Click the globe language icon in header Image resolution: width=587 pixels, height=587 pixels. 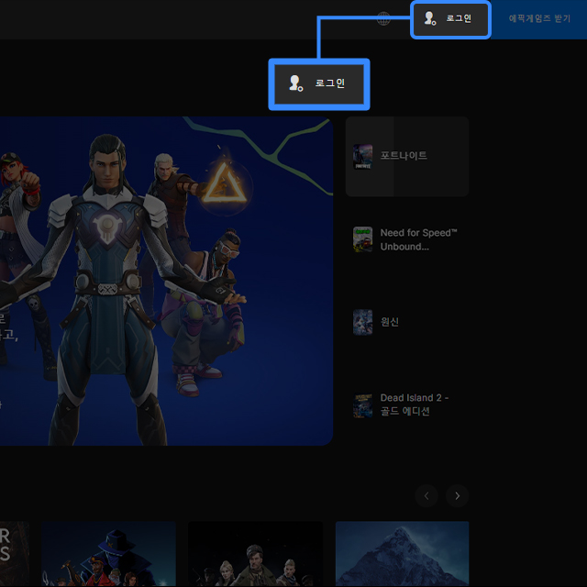pyautogui.click(x=384, y=19)
